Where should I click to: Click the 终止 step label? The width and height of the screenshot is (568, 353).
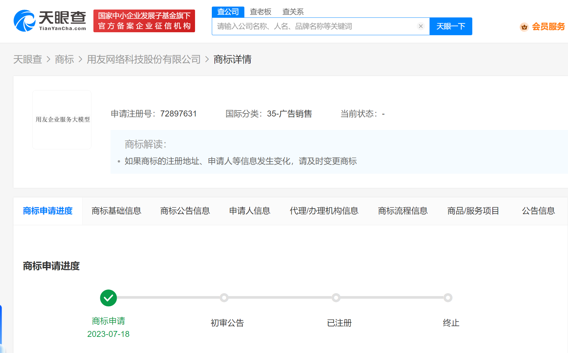click(x=451, y=323)
